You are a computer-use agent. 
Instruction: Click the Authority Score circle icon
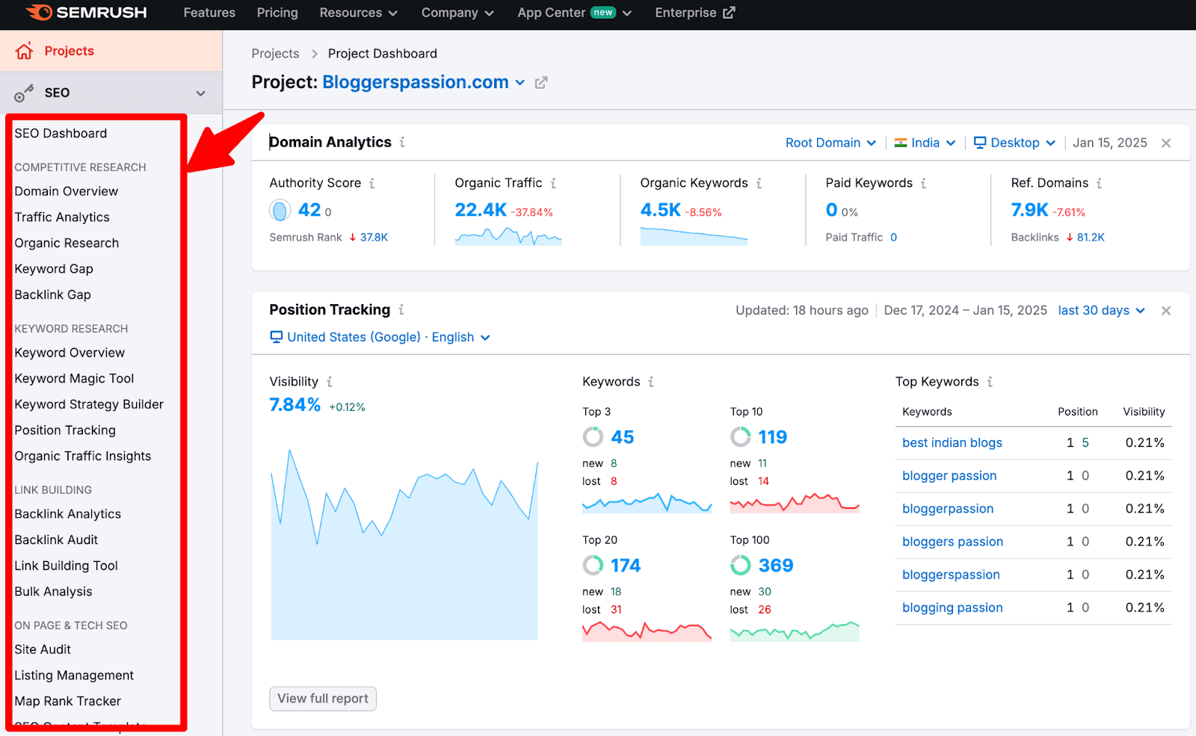pos(280,211)
